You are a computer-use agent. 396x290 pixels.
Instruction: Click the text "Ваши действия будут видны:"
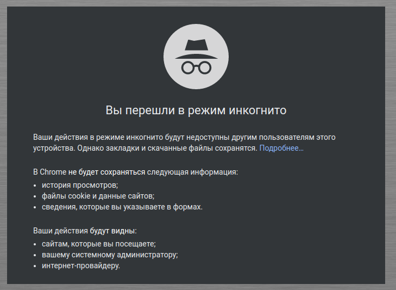(x=85, y=231)
